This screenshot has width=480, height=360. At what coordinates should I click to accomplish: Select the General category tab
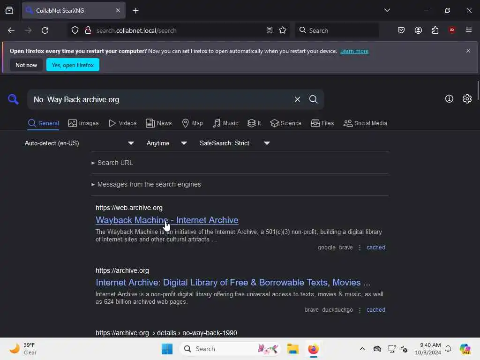43,123
